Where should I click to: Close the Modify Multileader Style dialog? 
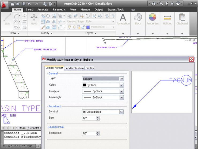[x=191, y=59]
